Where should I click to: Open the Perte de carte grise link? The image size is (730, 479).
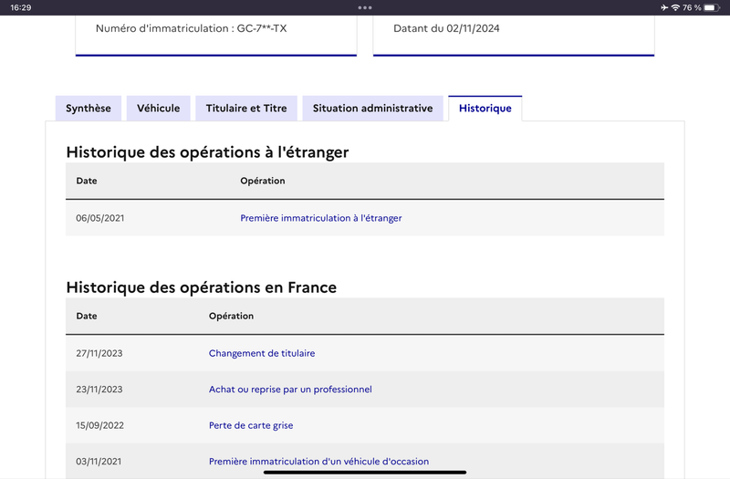pyautogui.click(x=251, y=425)
